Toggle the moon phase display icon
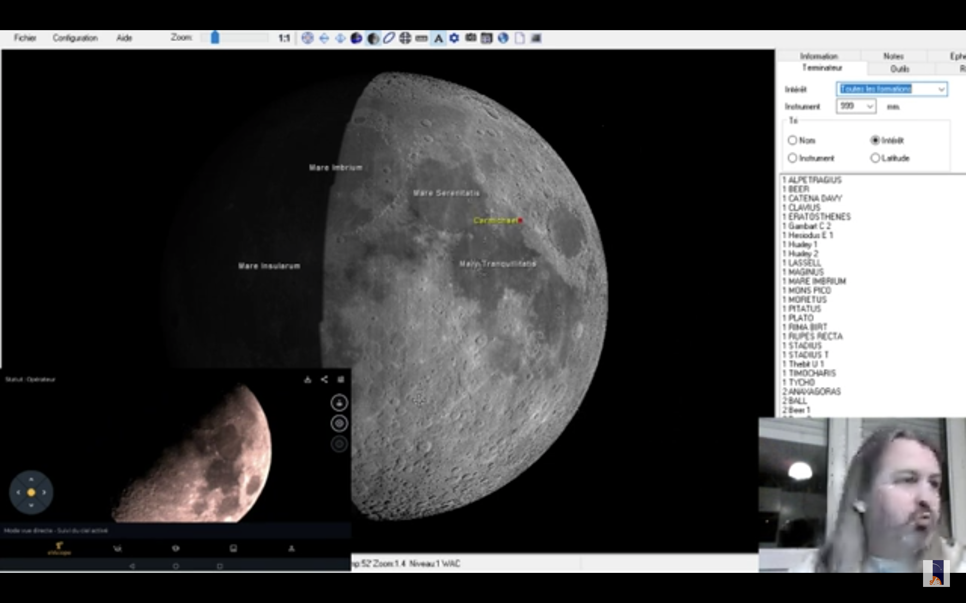The height and width of the screenshot is (603, 966). [x=373, y=38]
